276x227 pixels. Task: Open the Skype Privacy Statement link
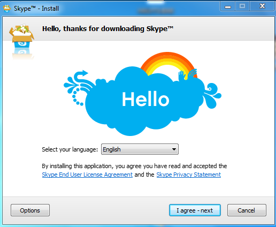click(189, 175)
